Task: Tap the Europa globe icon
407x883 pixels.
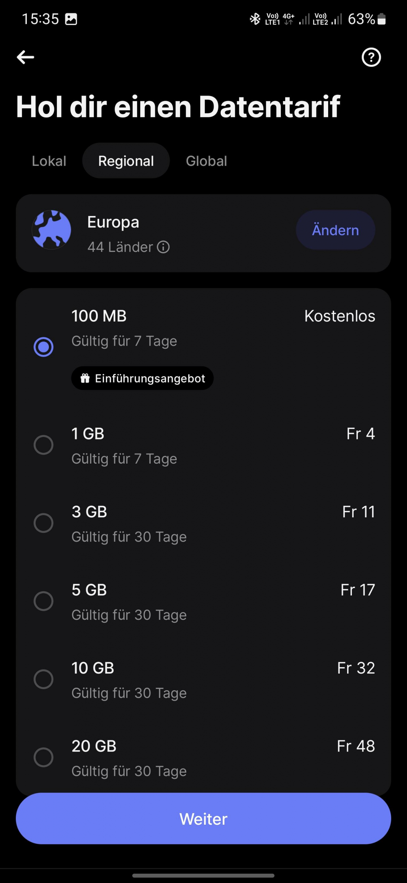Action: (x=52, y=230)
